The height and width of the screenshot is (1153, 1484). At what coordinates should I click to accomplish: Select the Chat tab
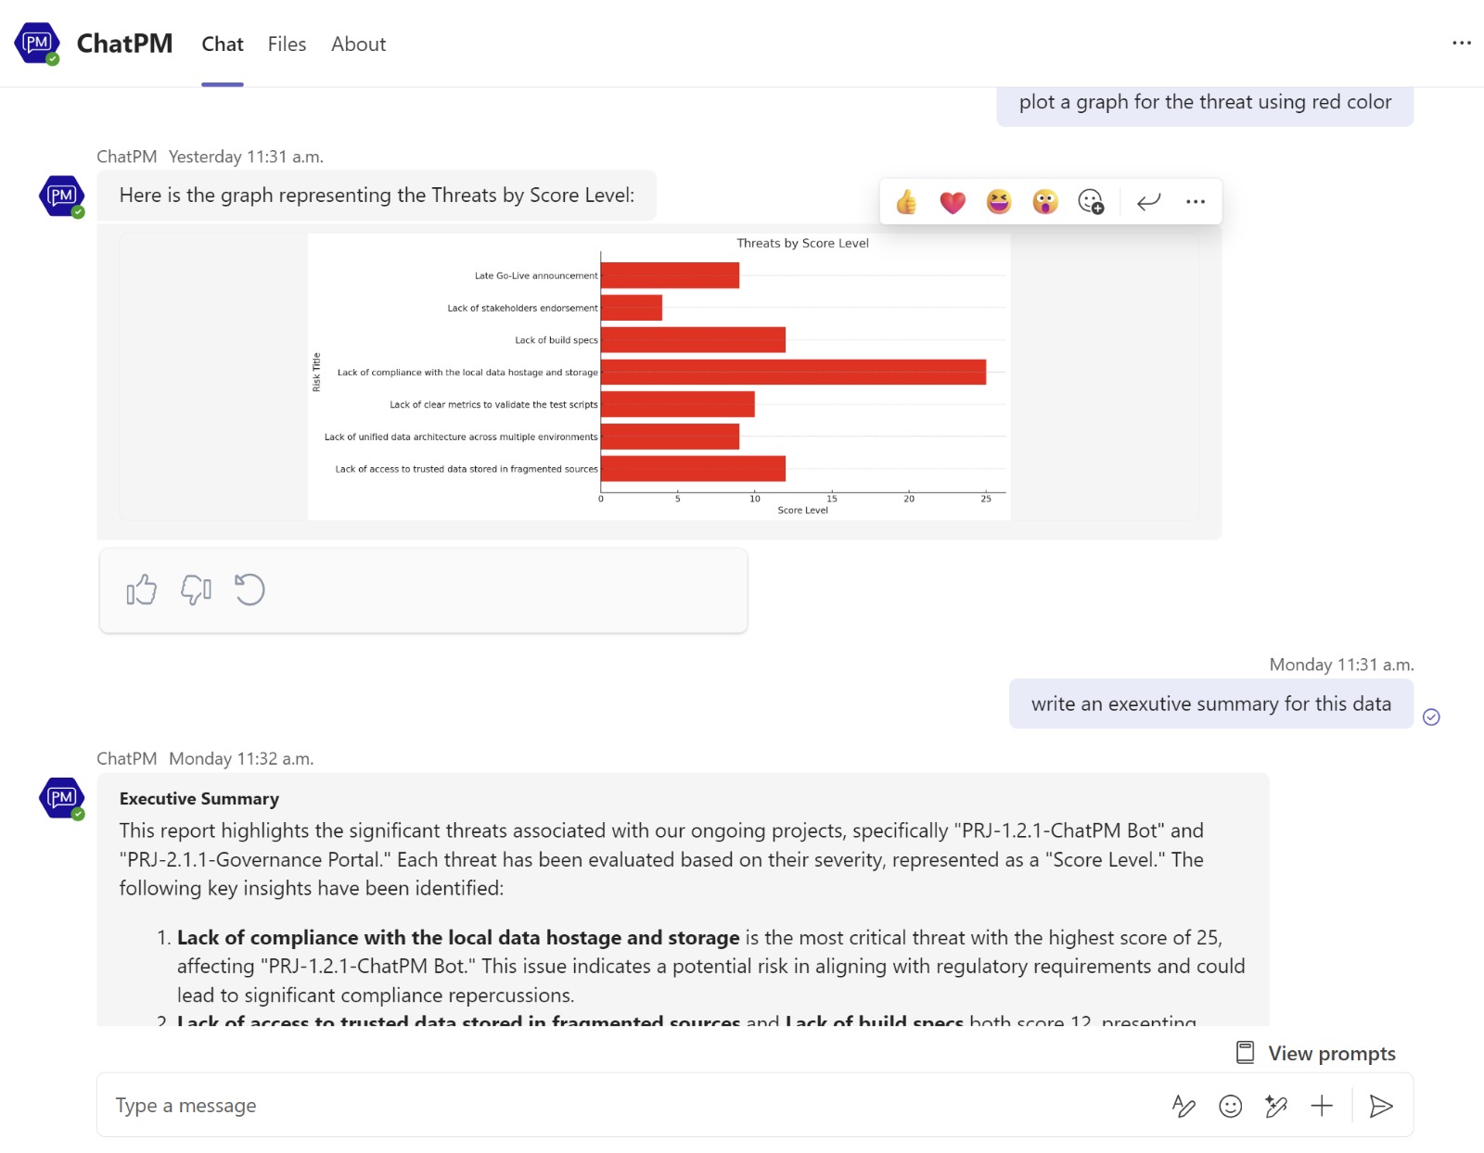223,44
